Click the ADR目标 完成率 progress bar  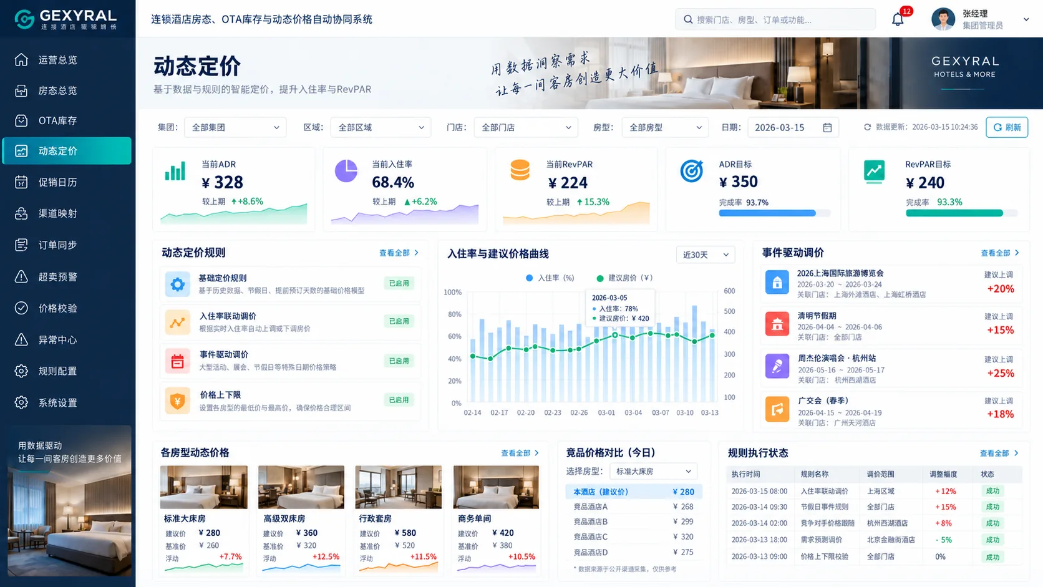pyautogui.click(x=774, y=213)
